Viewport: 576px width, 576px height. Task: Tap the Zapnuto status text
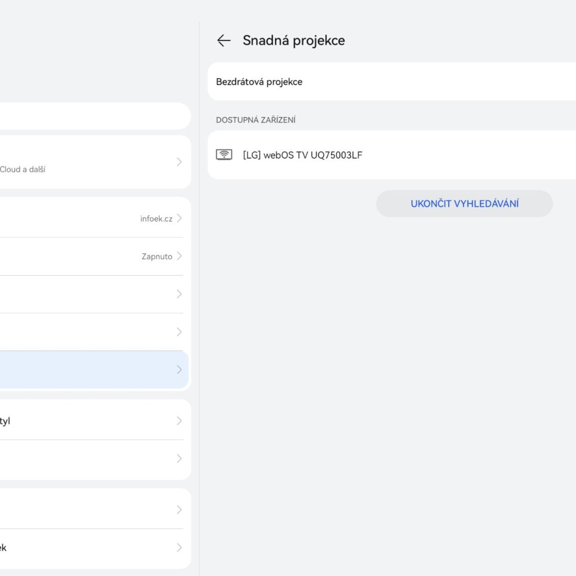coord(157,256)
